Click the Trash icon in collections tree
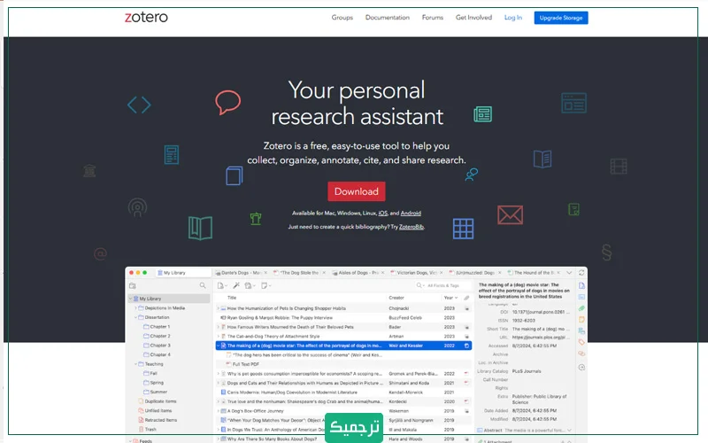 [141, 429]
